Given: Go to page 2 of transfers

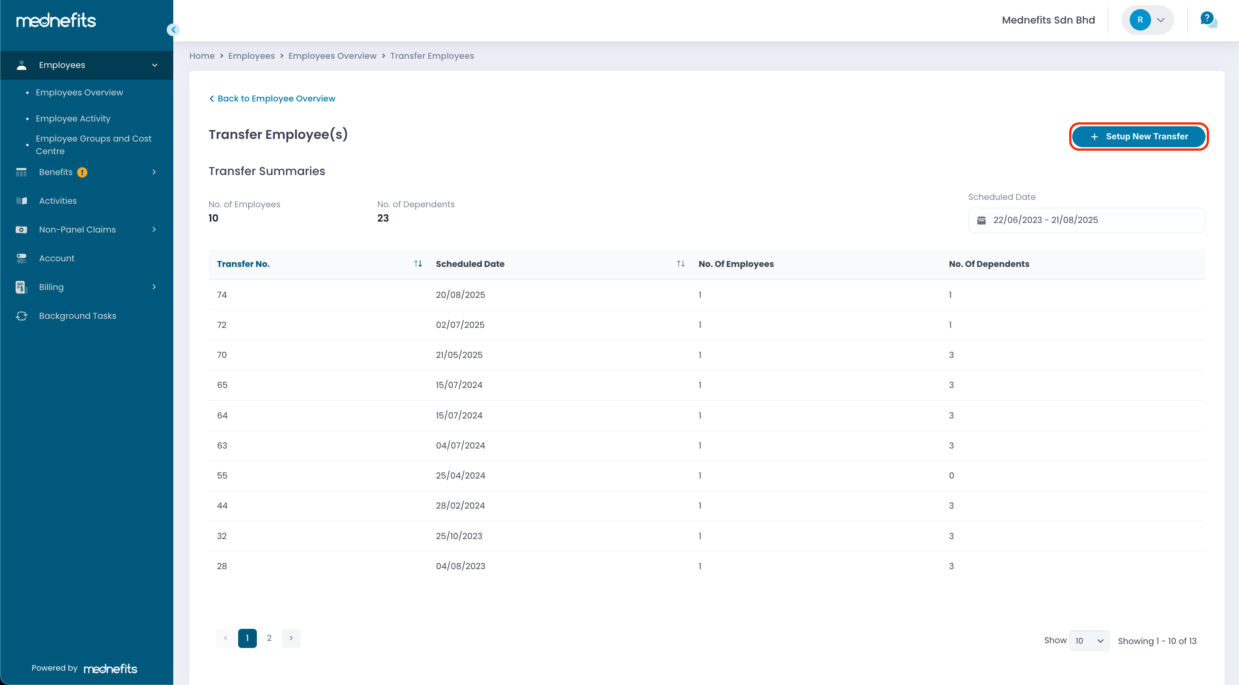Looking at the screenshot, I should pos(269,638).
